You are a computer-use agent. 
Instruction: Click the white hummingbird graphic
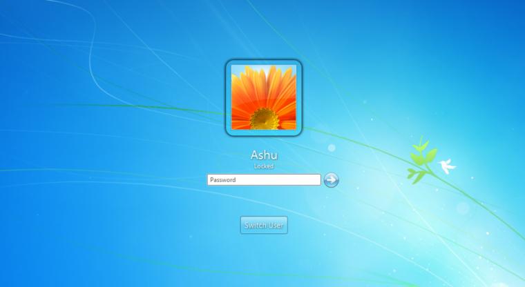pos(447,166)
